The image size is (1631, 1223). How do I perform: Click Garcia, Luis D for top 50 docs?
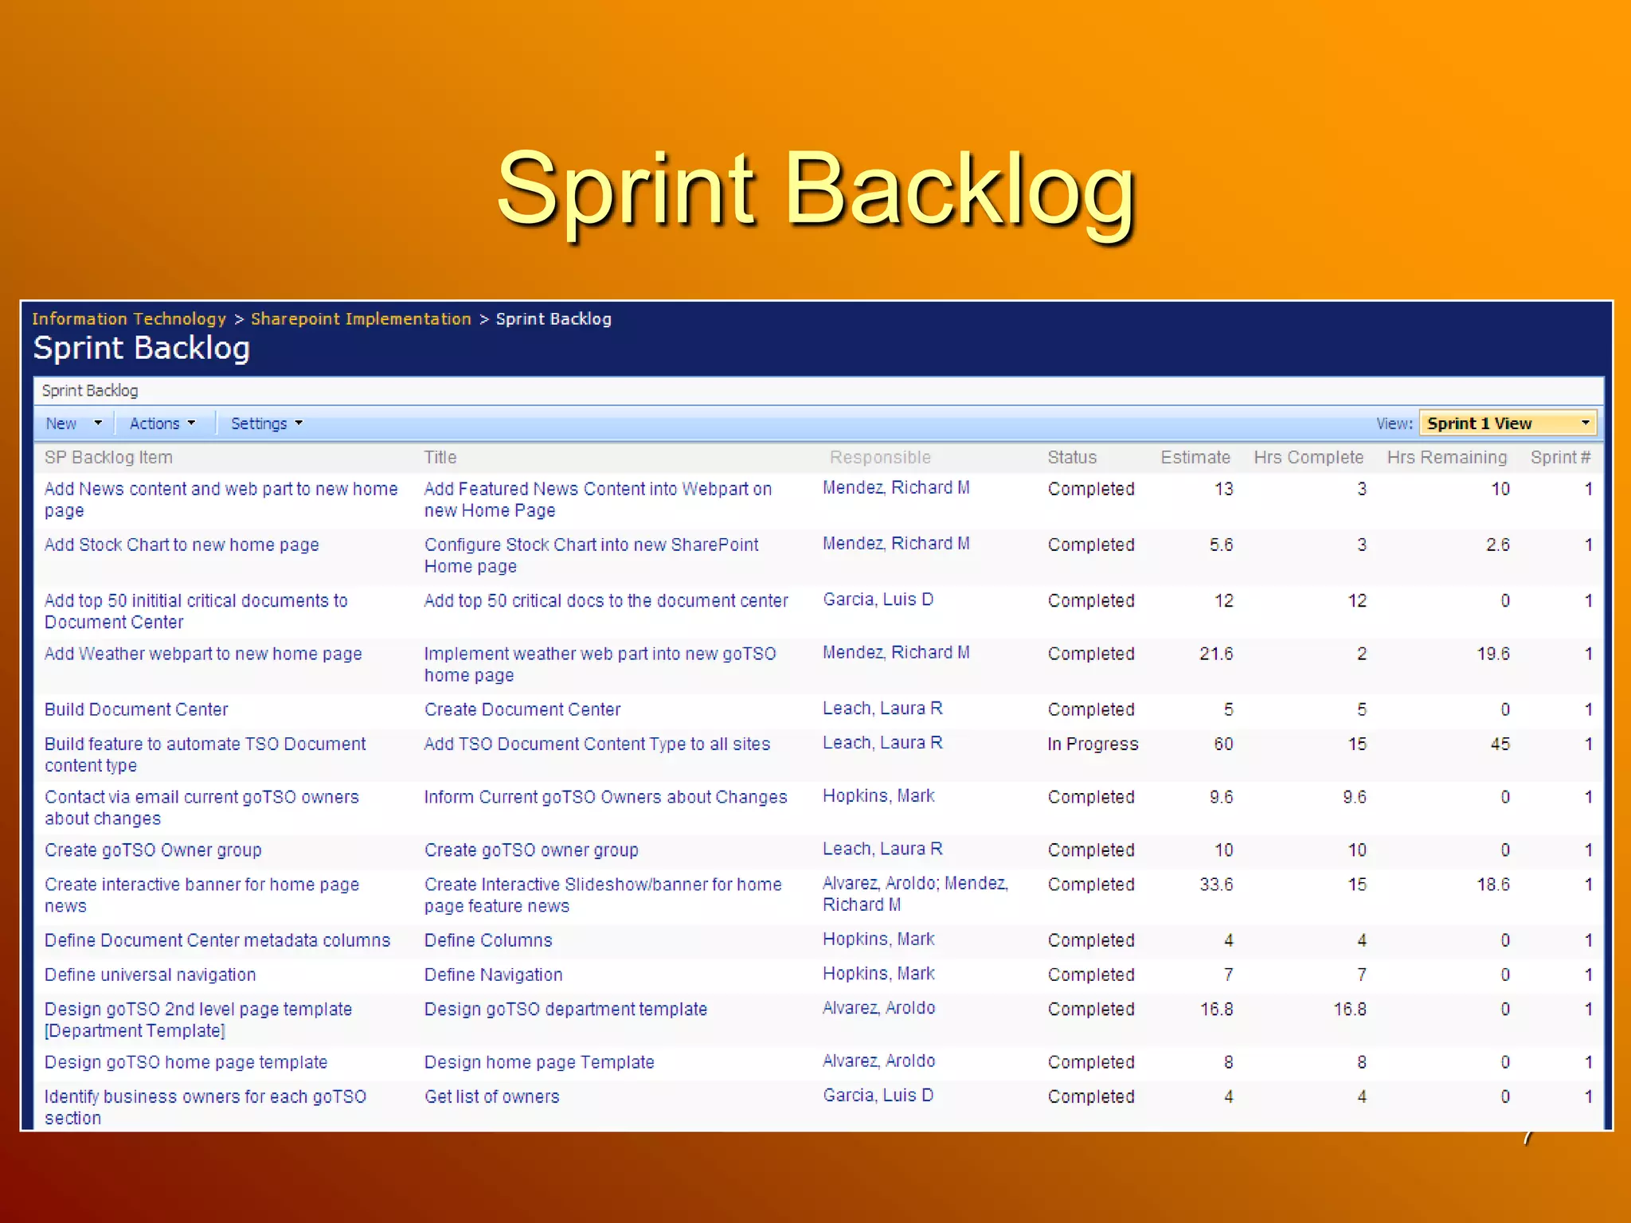point(878,600)
